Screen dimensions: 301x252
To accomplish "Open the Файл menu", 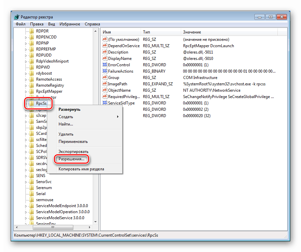I will point(20,24).
